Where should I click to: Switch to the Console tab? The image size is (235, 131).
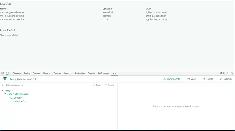[x=36, y=73]
